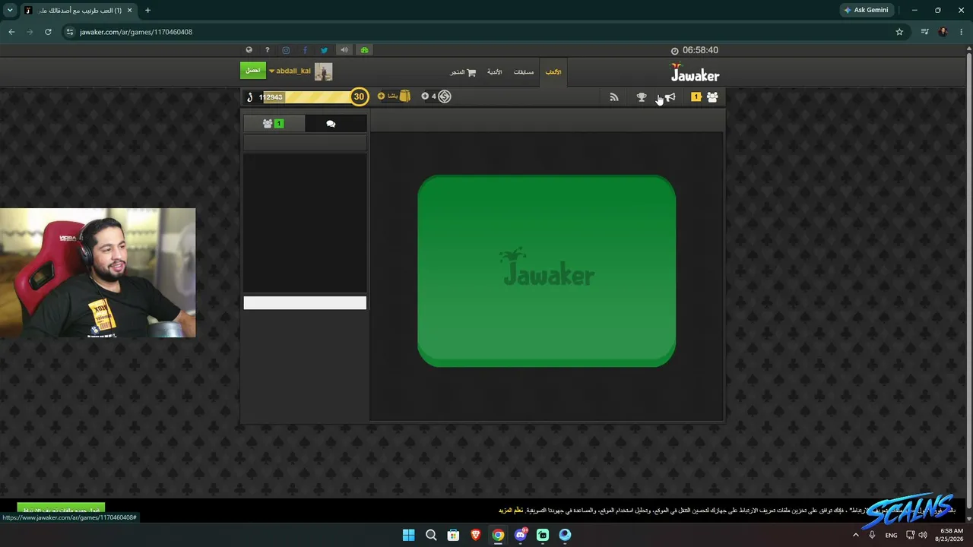This screenshot has height=547, width=973.
Task: Open the المتجر store tab
Action: tap(463, 72)
